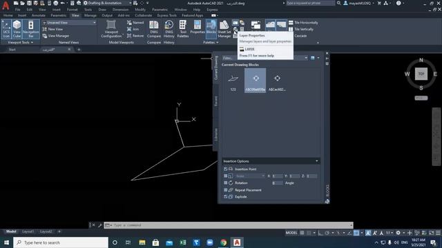Click Cascade windows button

pyautogui.click(x=300, y=36)
